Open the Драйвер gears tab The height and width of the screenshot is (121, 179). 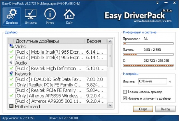(12, 17)
